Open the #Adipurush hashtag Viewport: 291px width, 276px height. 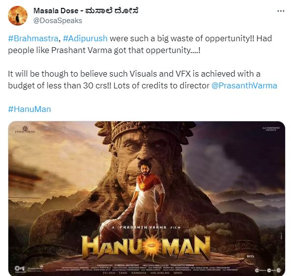(x=85, y=38)
